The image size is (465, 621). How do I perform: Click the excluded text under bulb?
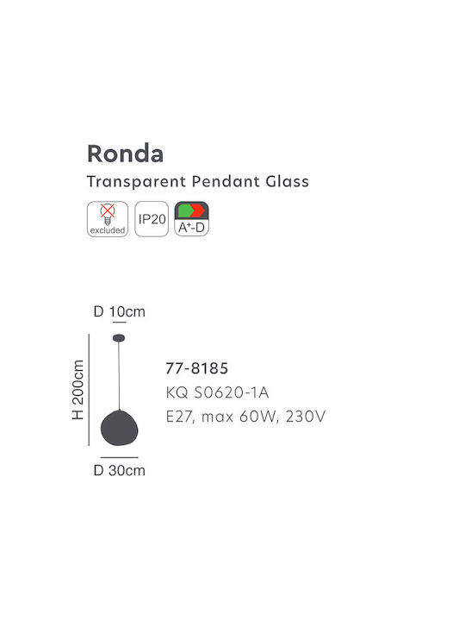(x=108, y=230)
